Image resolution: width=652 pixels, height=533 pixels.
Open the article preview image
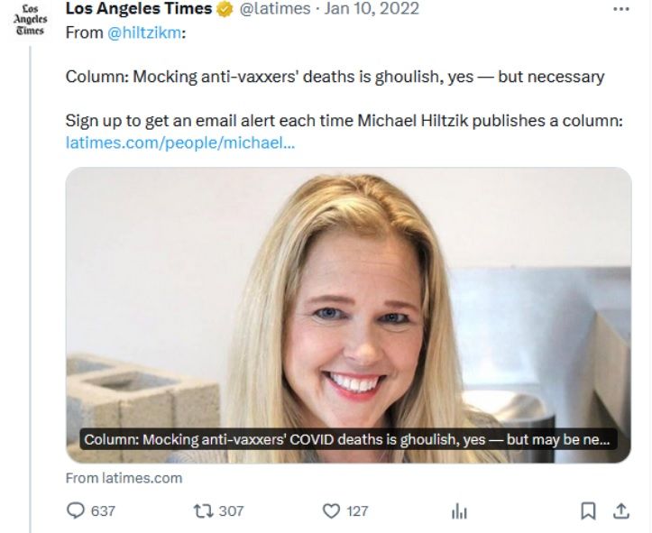348,298
